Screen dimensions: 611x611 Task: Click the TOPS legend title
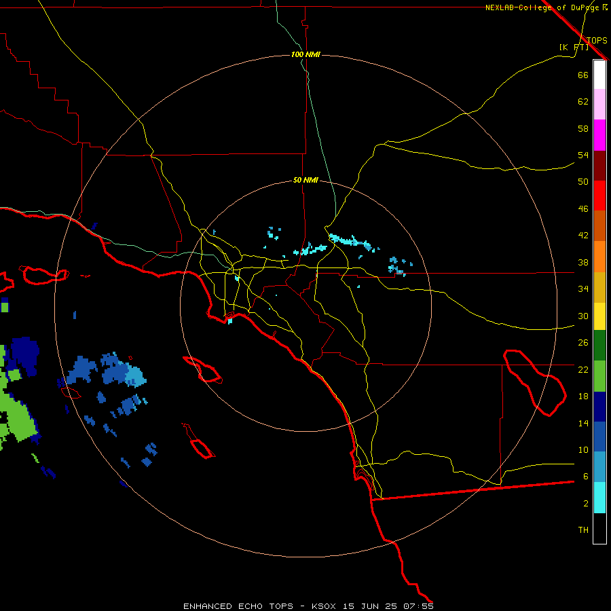pyautogui.click(x=597, y=41)
